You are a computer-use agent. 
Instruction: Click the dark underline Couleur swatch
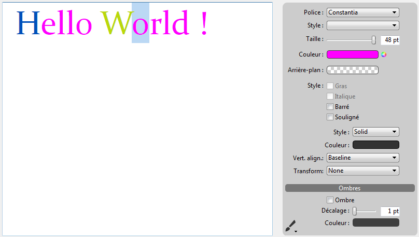(375, 145)
